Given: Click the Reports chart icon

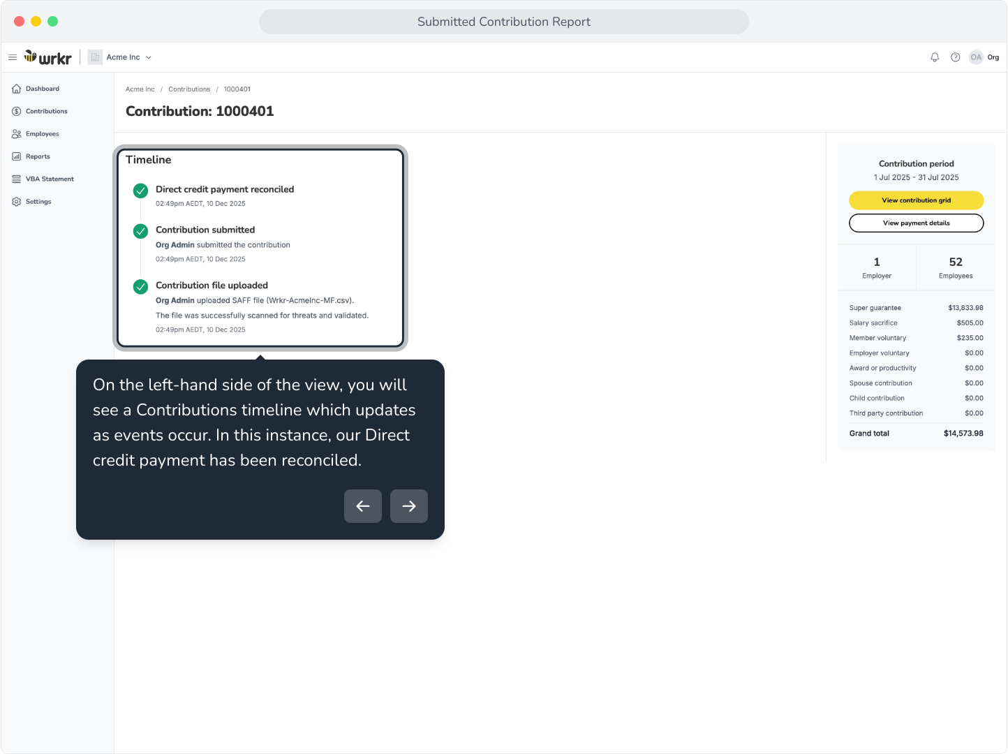Looking at the screenshot, I should point(17,156).
